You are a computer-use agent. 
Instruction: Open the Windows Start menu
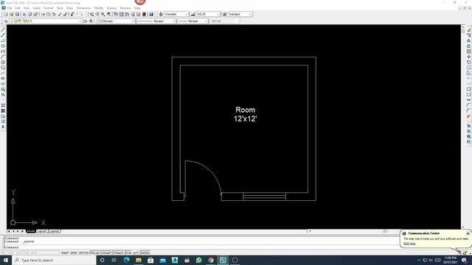tap(6, 260)
